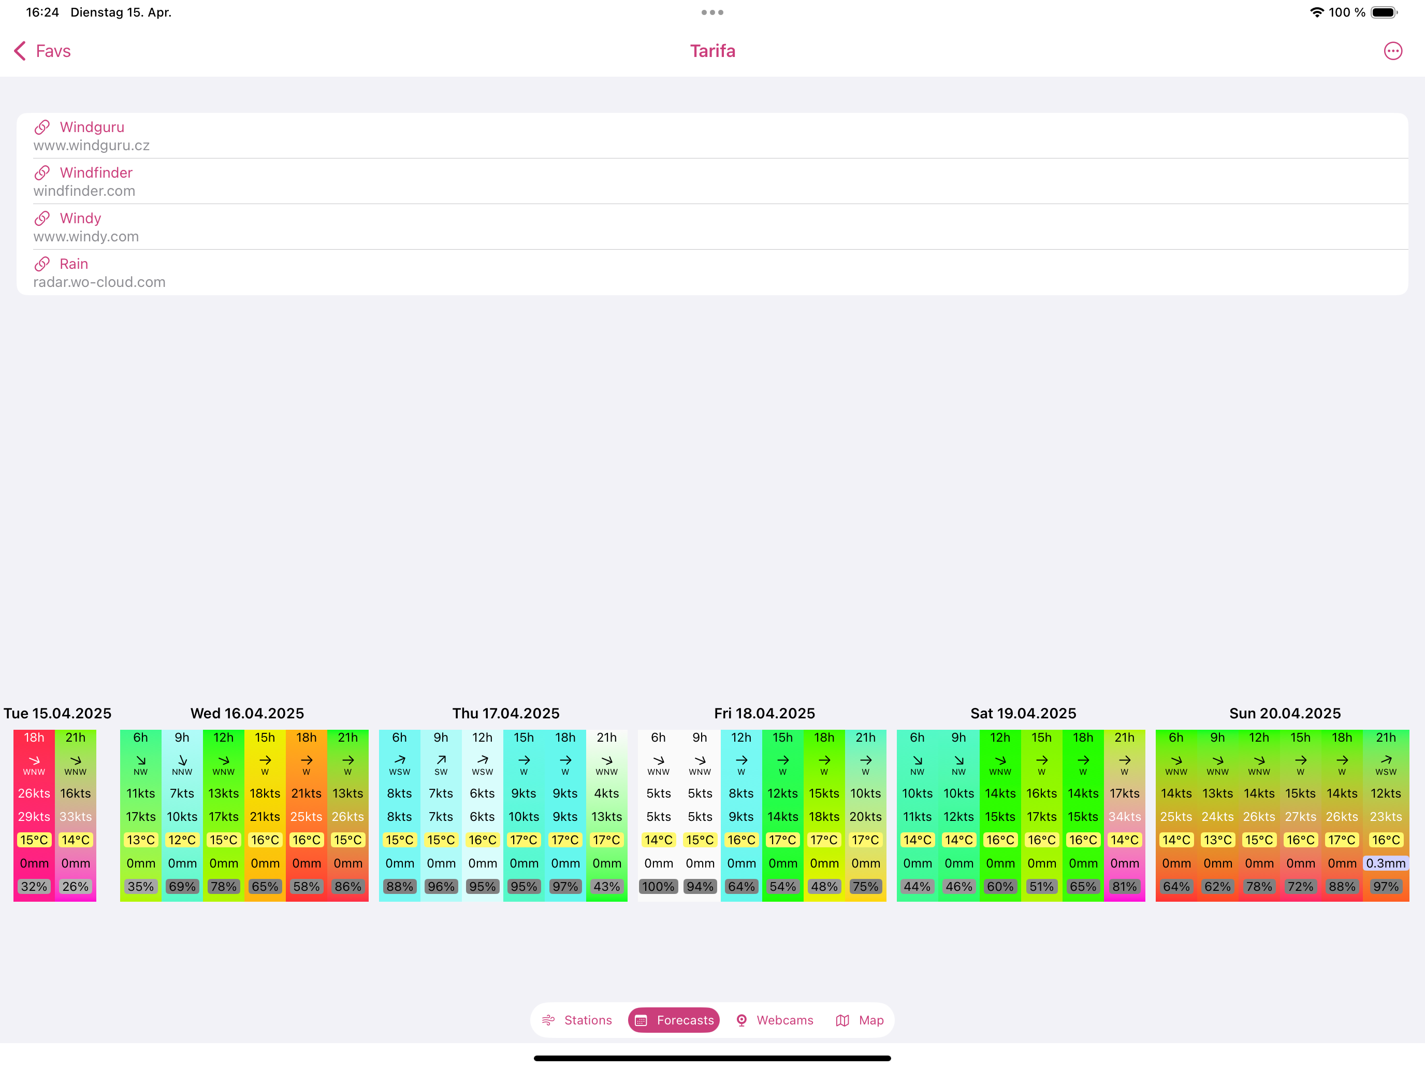Tap the 43% cloud cover on Thursday 21h
Viewport: 1425px width, 1069px height.
coord(606,887)
